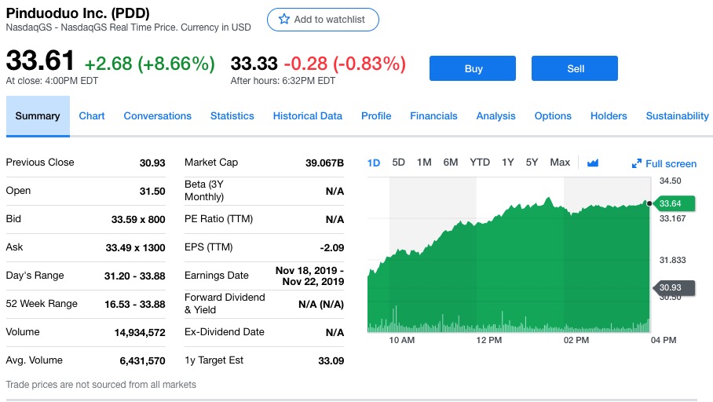713x402 pixels.
Task: Open the Financials tab
Action: pyautogui.click(x=433, y=116)
